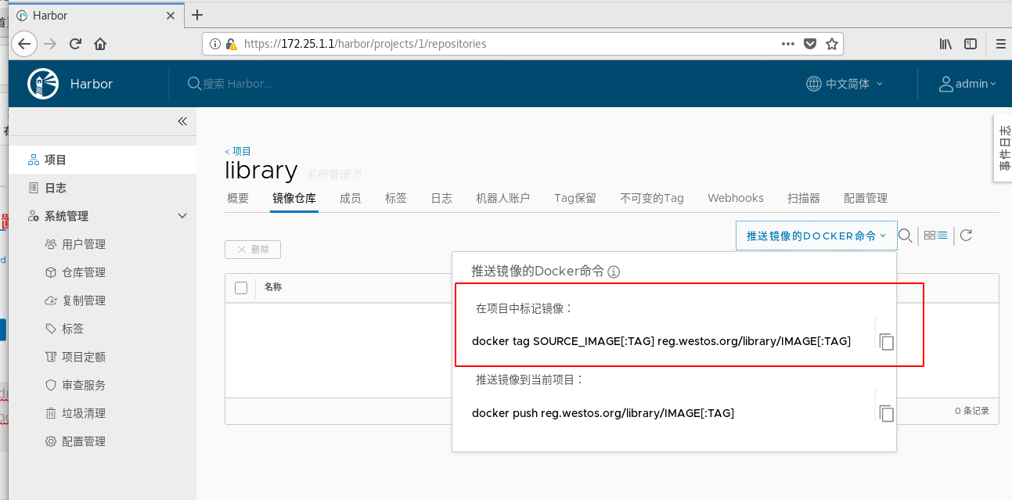Screen dimensions: 1012x500
Task: Select the 镜像仓库 tab
Action: (294, 198)
